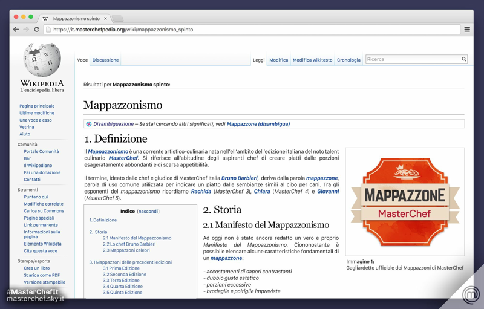Open Pagina principale in the sidebar
Screen dimensions: 484x309
click(37, 106)
